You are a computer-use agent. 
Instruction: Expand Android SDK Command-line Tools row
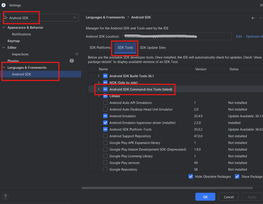click(x=99, y=89)
